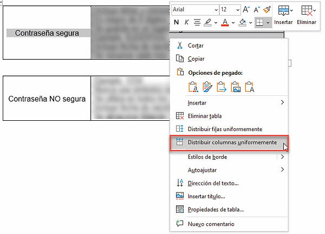
Task: Toggle Italic (K) formatting
Action: point(186,22)
